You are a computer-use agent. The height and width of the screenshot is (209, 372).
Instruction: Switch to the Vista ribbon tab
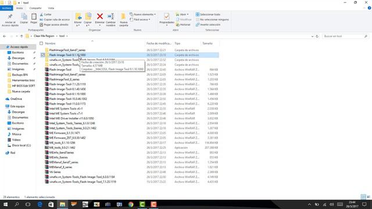[x=51, y=8]
